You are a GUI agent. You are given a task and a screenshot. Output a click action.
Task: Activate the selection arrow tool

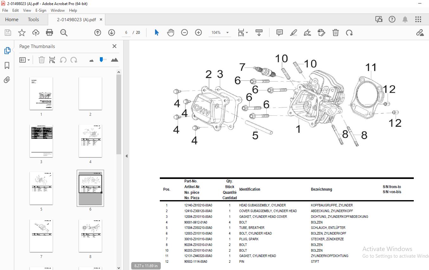pyautogui.click(x=157, y=33)
